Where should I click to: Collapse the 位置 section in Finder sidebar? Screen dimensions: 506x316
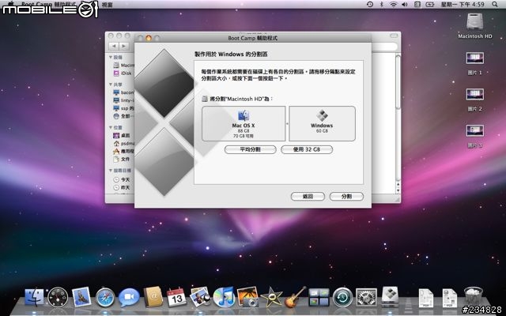pos(111,127)
